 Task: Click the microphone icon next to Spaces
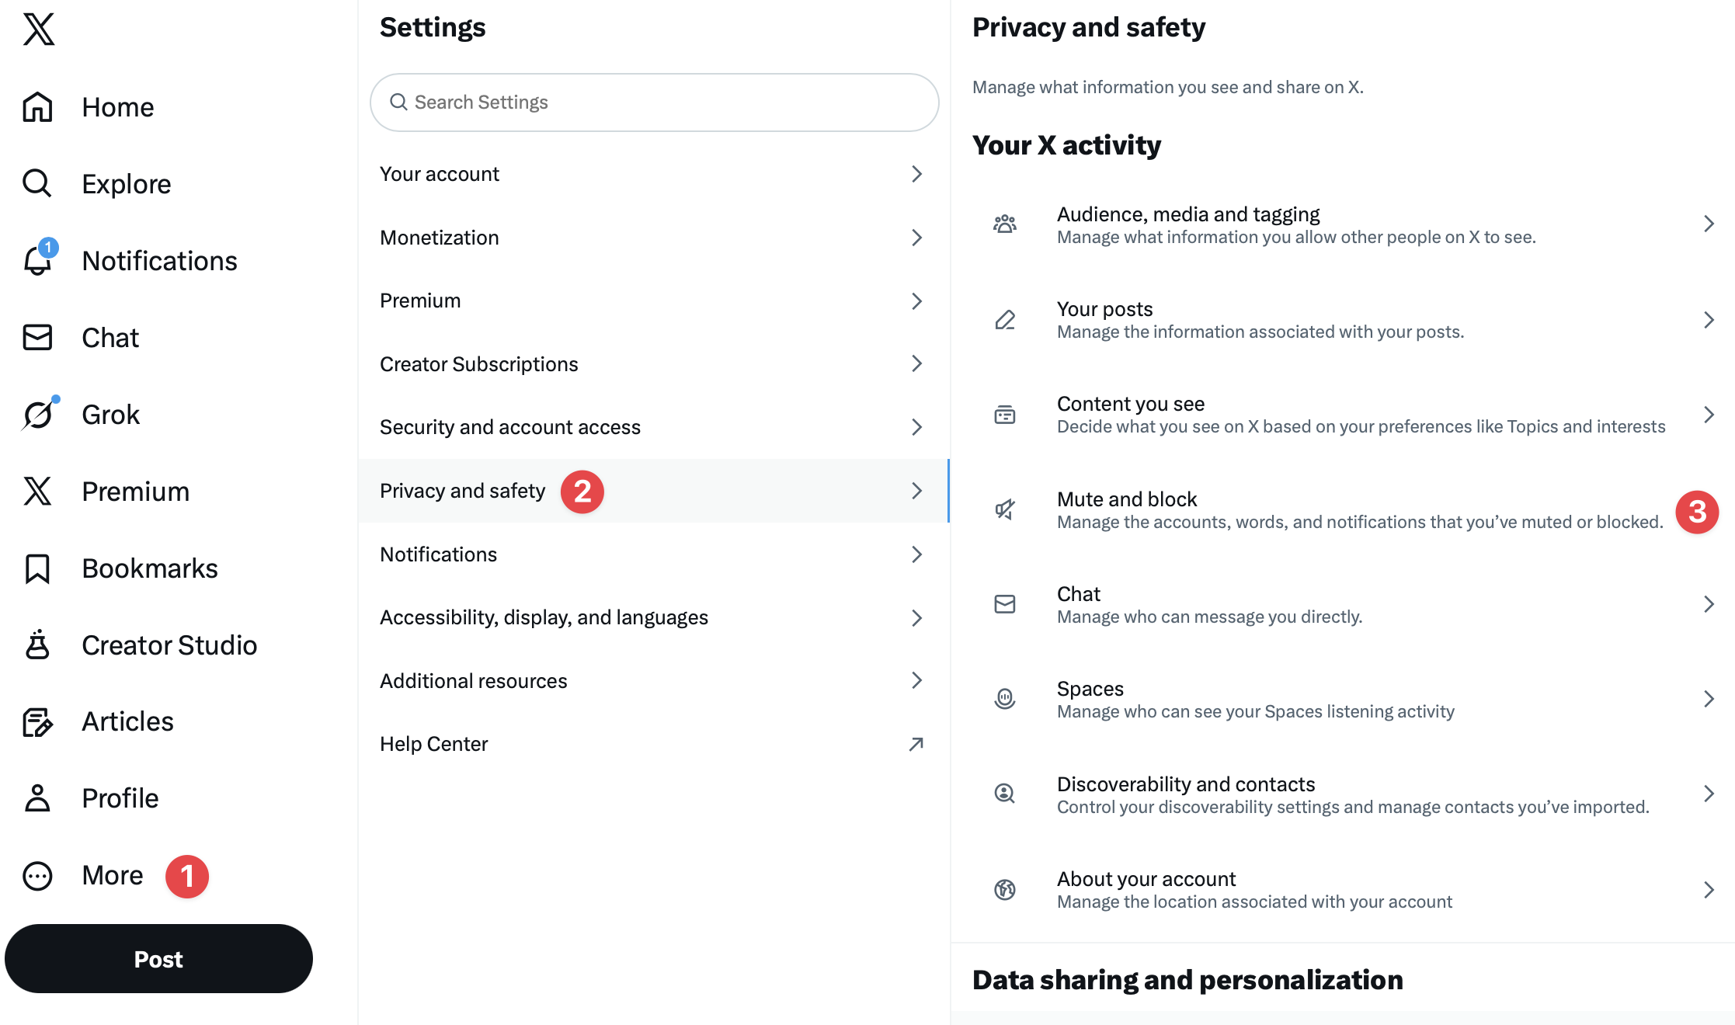coord(1004,699)
